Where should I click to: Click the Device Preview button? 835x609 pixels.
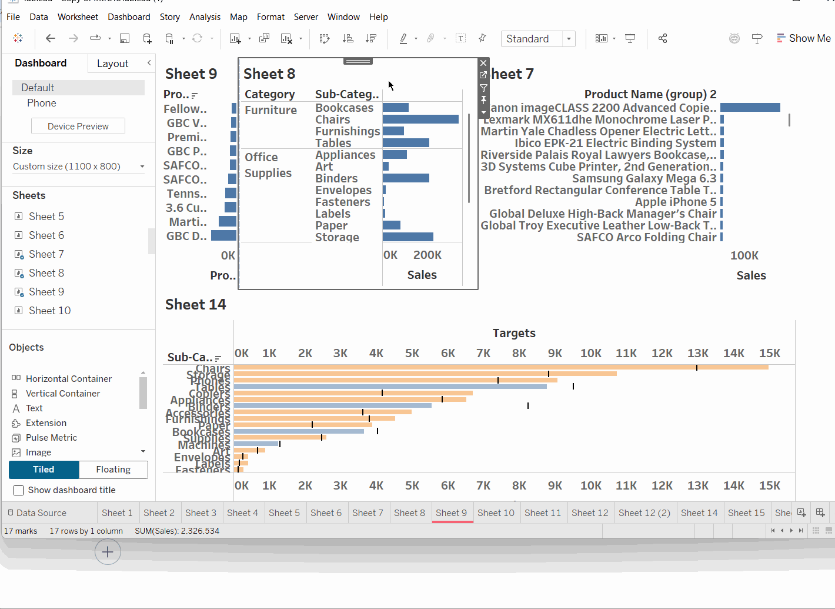click(x=78, y=127)
